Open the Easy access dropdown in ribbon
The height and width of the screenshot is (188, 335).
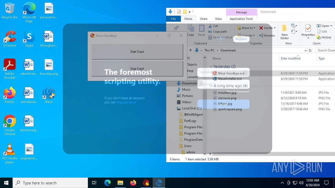294,32
